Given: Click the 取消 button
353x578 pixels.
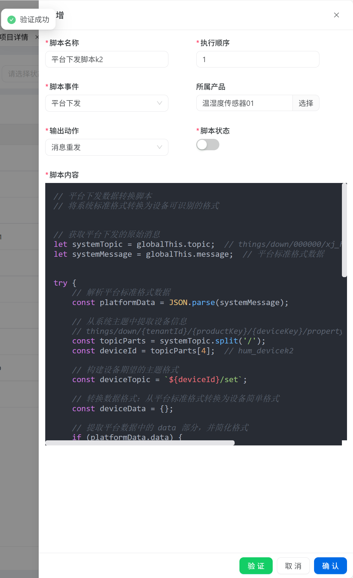Looking at the screenshot, I should [293, 566].
